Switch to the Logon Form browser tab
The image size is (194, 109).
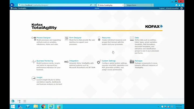[x=138, y=5]
